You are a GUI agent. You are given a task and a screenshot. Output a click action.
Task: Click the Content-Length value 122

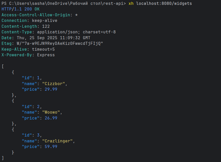[x=46, y=26]
